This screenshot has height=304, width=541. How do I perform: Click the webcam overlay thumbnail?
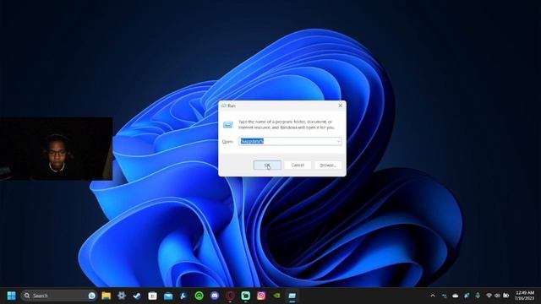56,149
